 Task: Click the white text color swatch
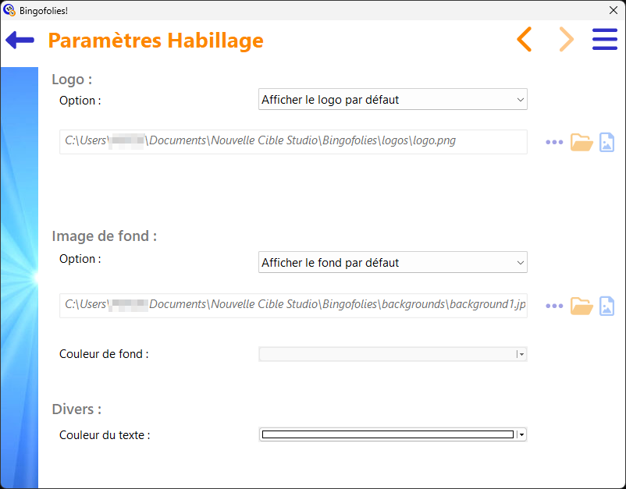point(388,434)
